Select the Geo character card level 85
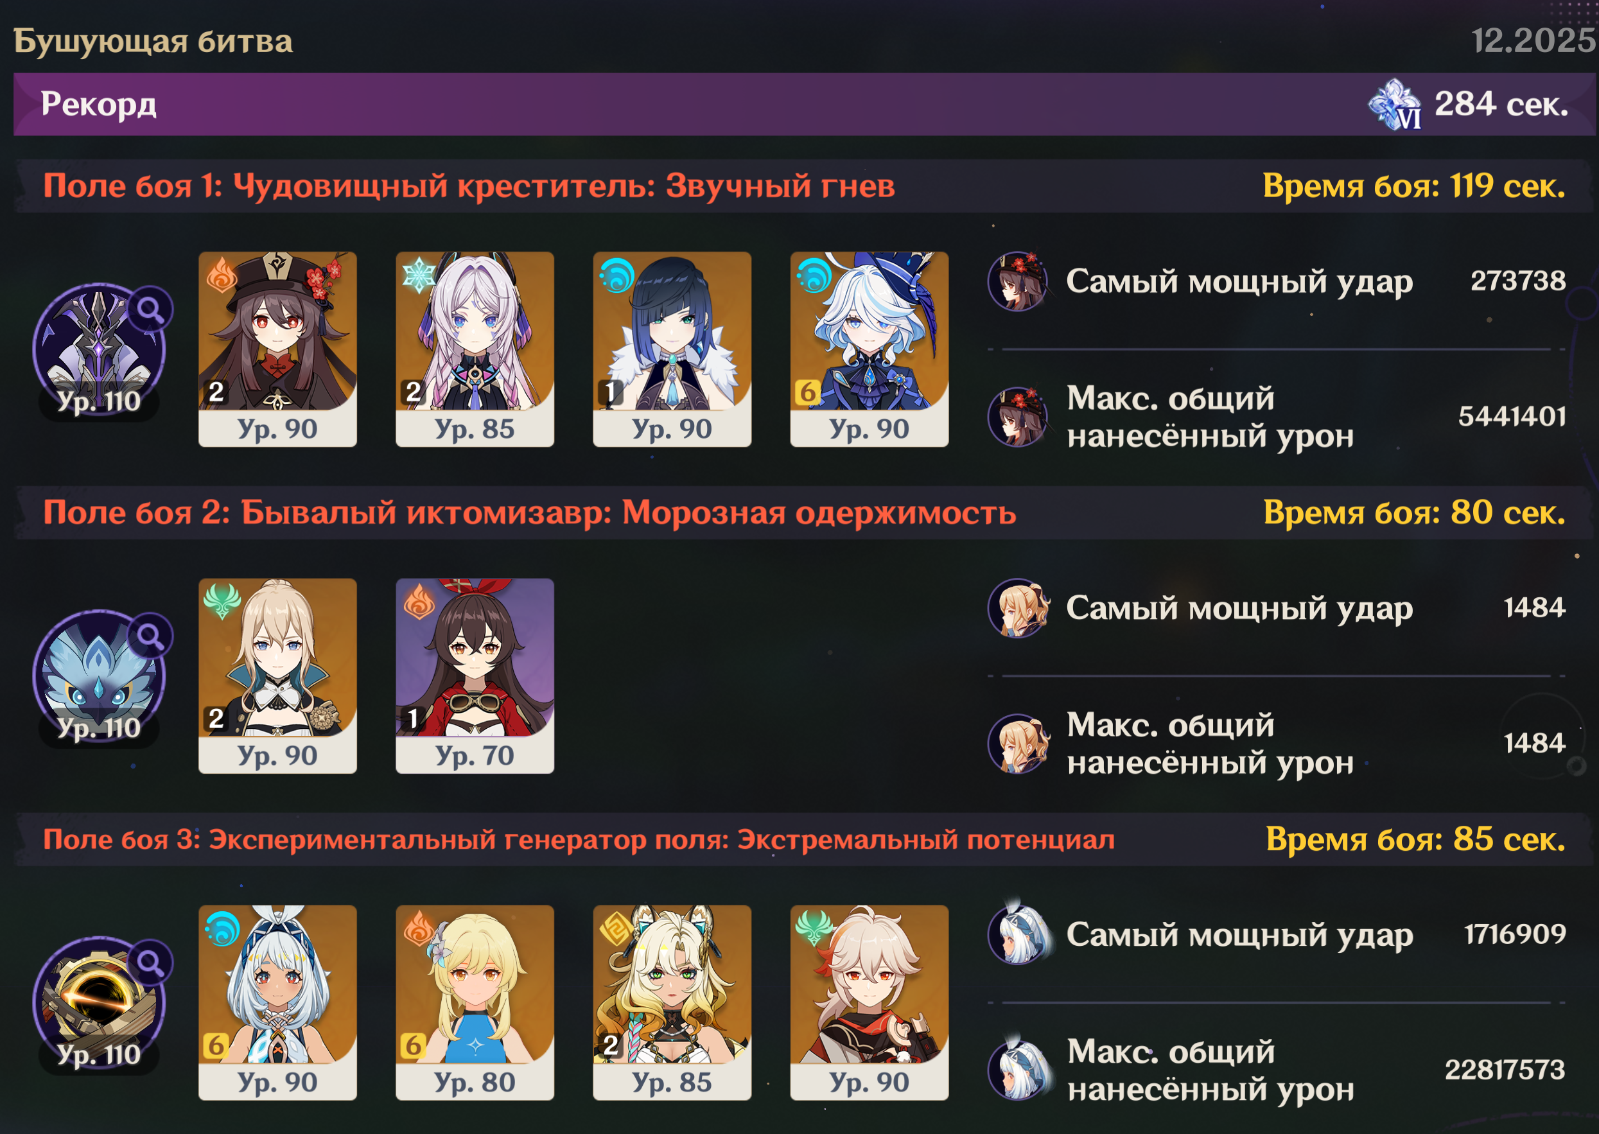The image size is (1599, 1134). pos(672,1003)
